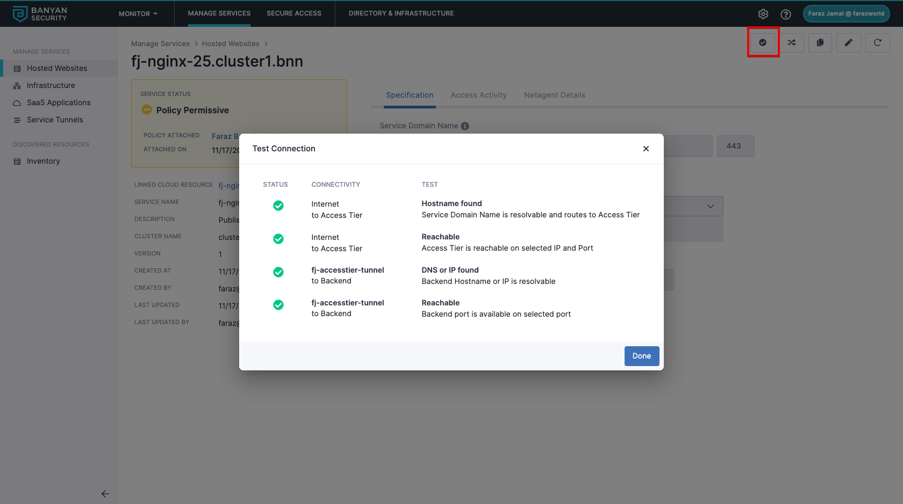Image resolution: width=903 pixels, height=504 pixels.
Task: Switch to the Netagent Details tab
Action: (x=554, y=95)
